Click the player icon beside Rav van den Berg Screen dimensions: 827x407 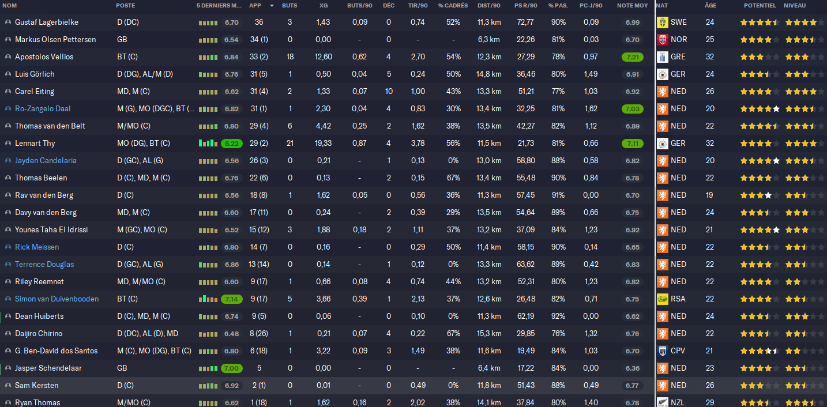8,195
